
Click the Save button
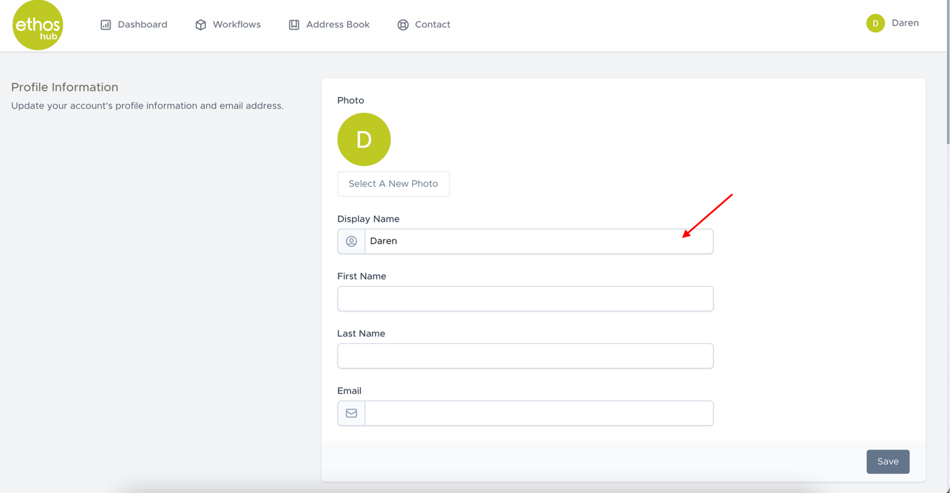[888, 461]
